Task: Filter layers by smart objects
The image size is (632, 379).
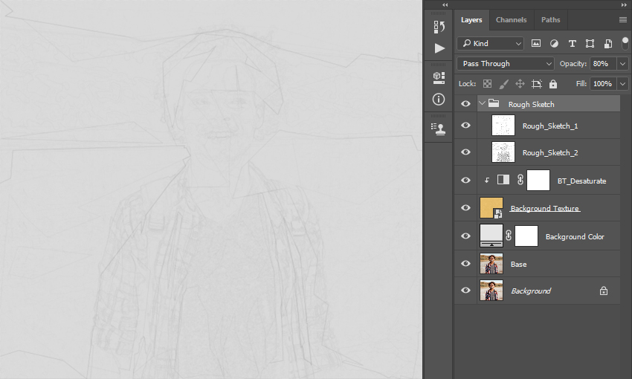Action: (x=608, y=44)
